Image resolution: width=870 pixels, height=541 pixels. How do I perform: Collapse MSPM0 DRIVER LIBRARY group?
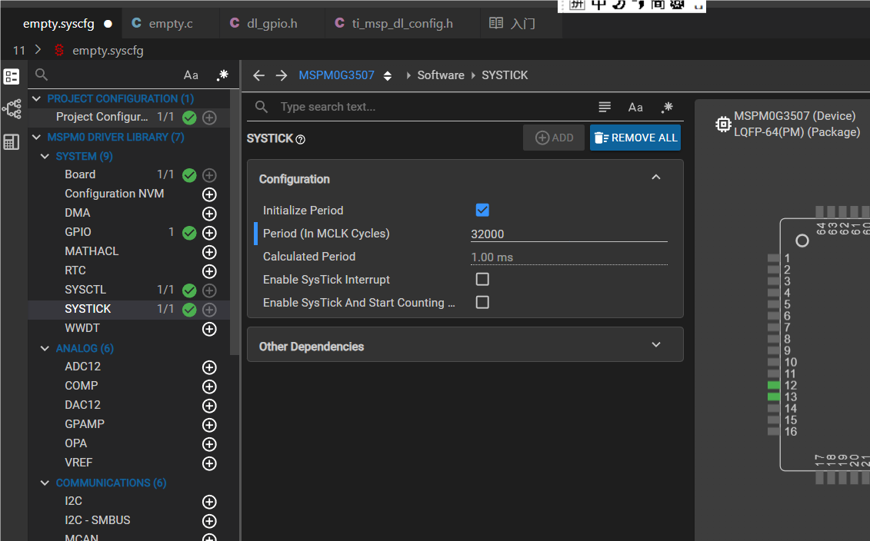(37, 137)
